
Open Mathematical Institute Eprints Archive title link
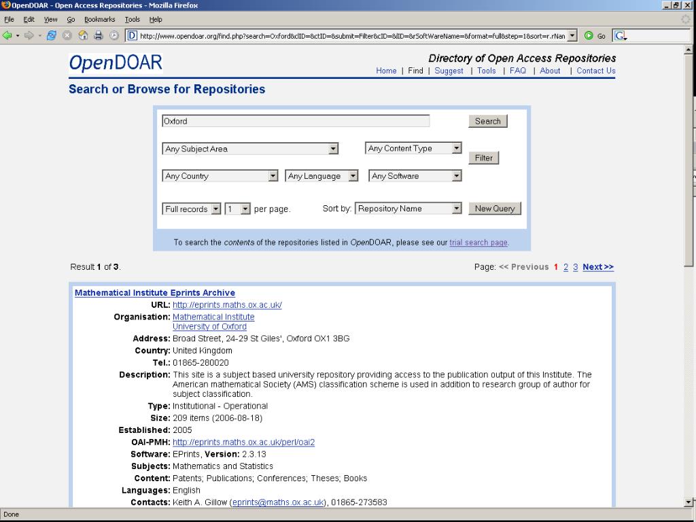click(x=155, y=292)
